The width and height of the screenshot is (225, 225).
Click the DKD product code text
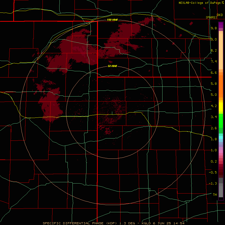220,15
